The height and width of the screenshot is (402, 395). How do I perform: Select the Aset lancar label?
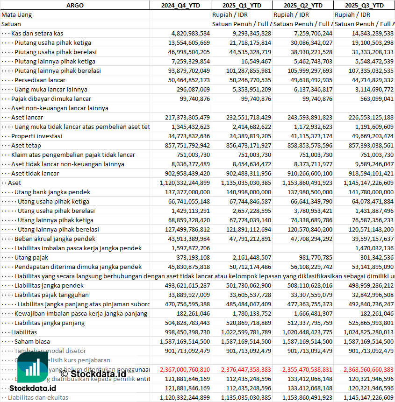coord(27,117)
